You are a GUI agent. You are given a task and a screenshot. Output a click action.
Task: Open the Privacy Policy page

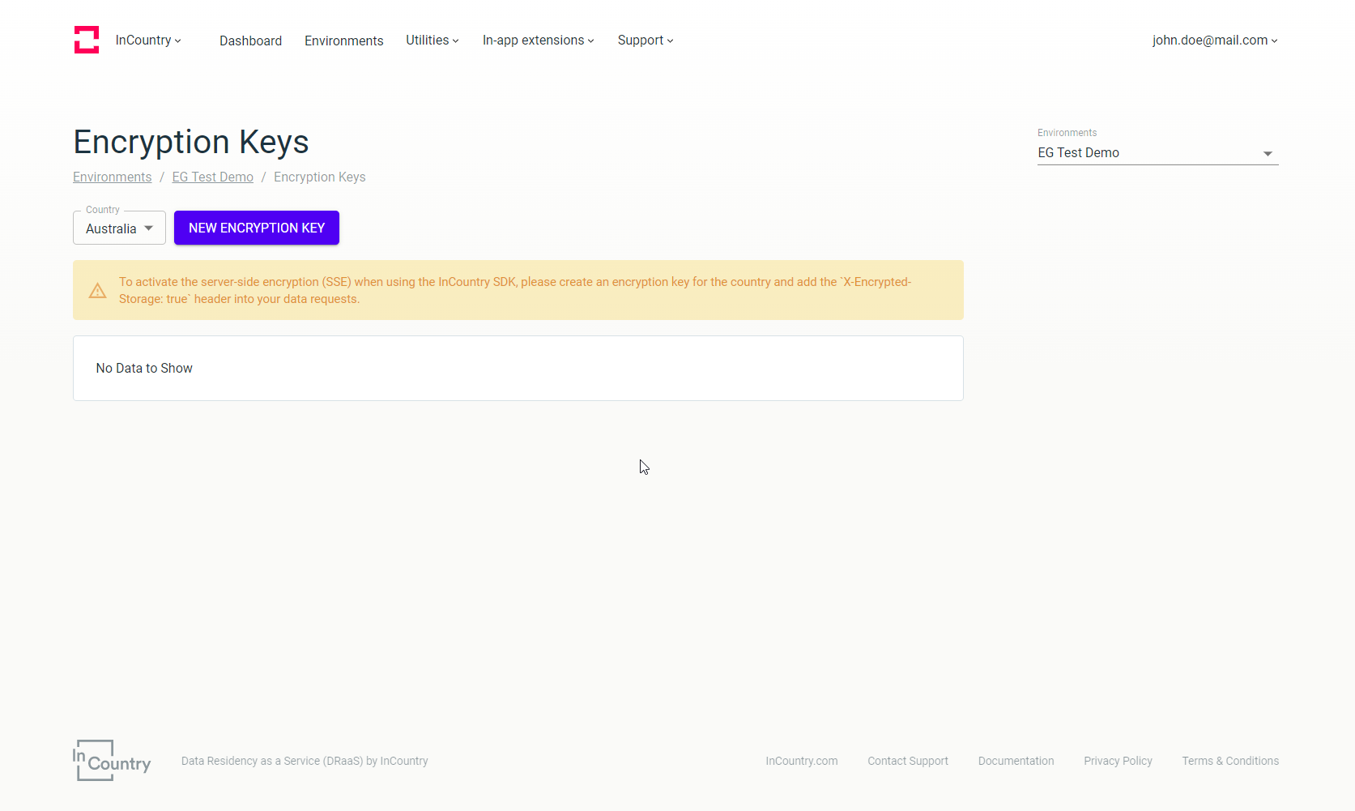[x=1118, y=761]
